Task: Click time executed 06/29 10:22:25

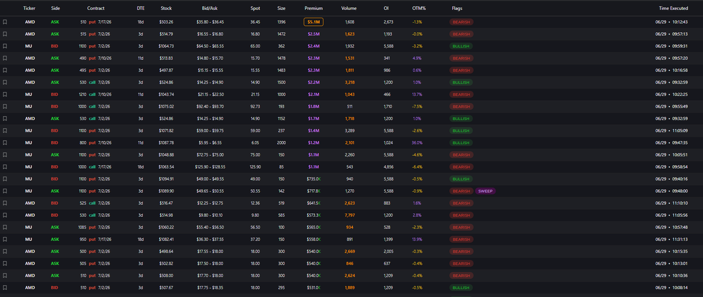Action: coord(671,94)
